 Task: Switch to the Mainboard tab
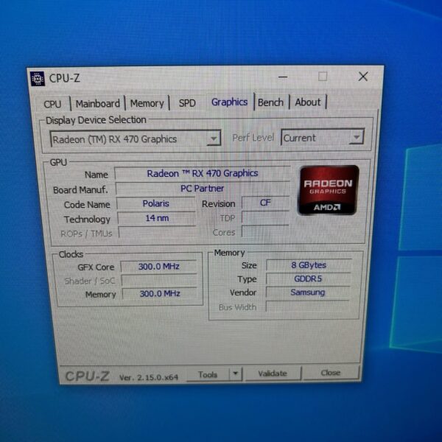point(97,103)
